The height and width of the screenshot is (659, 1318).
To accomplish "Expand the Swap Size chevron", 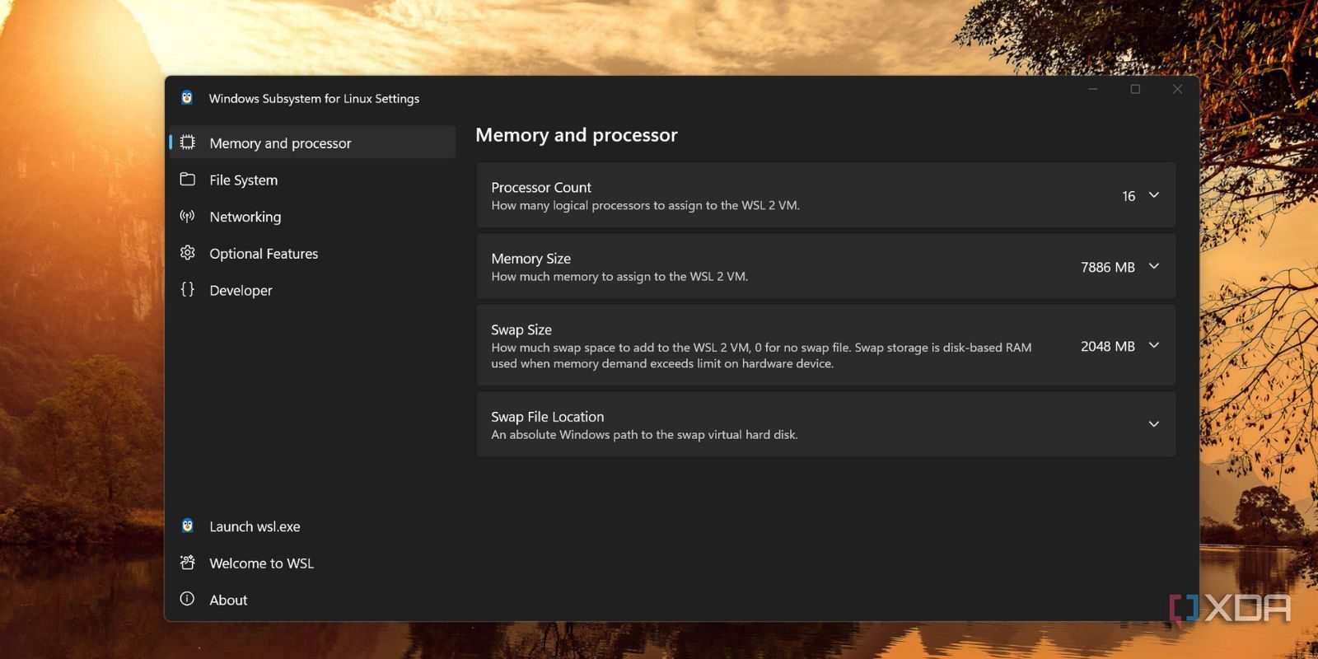I will tap(1154, 345).
